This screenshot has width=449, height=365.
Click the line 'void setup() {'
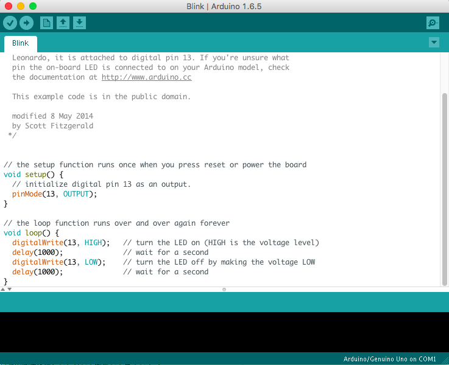click(34, 175)
